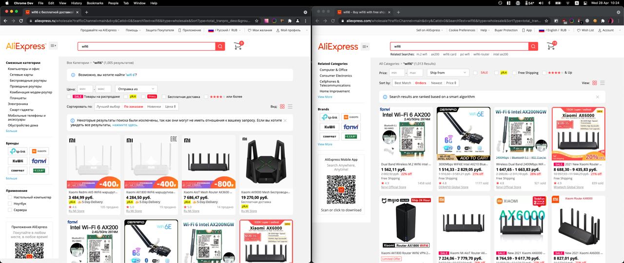
Task: Sort by Price in the right window
Action: pos(451,83)
